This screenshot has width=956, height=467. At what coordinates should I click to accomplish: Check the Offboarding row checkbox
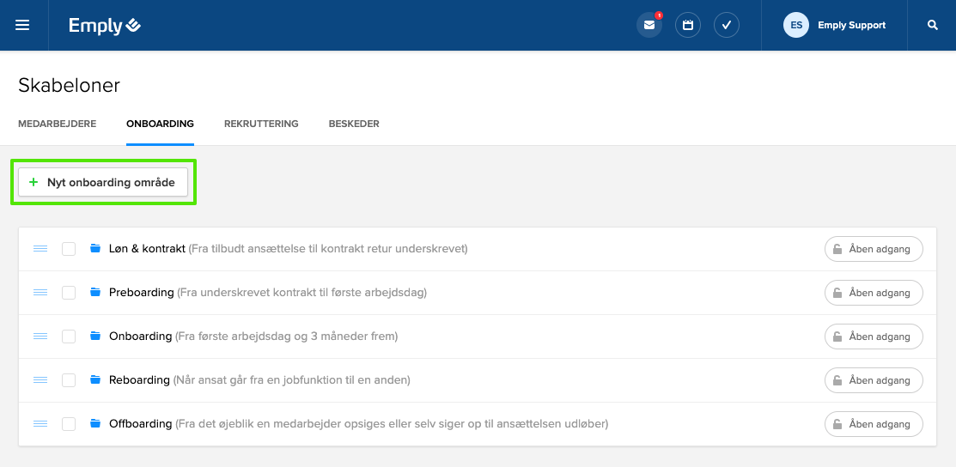[69, 424]
